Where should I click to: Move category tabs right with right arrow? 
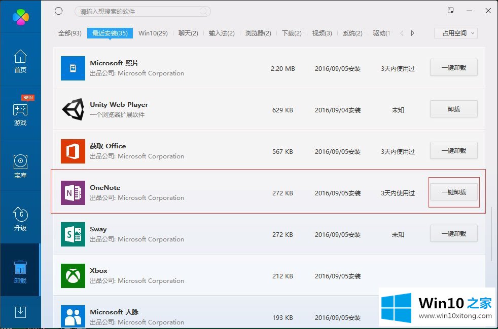(413, 33)
